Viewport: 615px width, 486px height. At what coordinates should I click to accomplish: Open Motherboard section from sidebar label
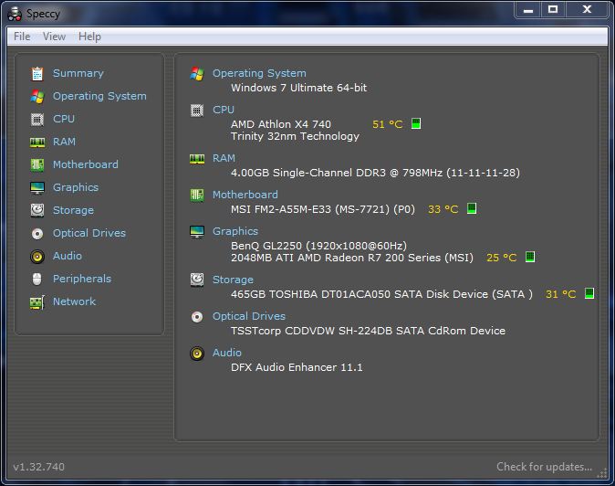[x=86, y=164]
